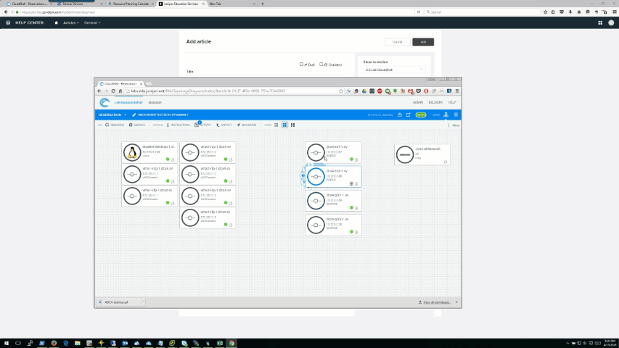
Task: Open the Articles dropdown in Help Center
Action: click(x=71, y=22)
